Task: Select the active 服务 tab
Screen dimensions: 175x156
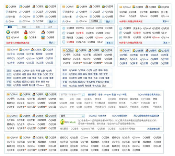Action: pos(10,27)
